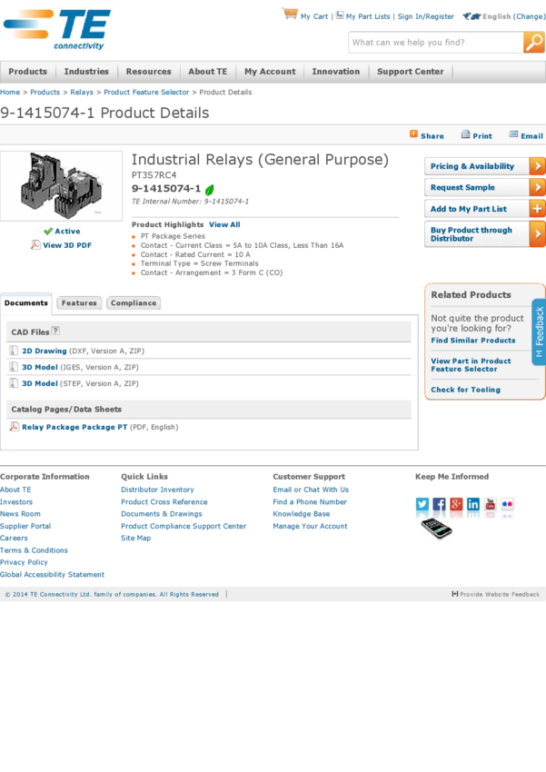Image resolution: width=546 pixels, height=772 pixels.
Task: Change language via English (Change)
Action: pos(513,16)
